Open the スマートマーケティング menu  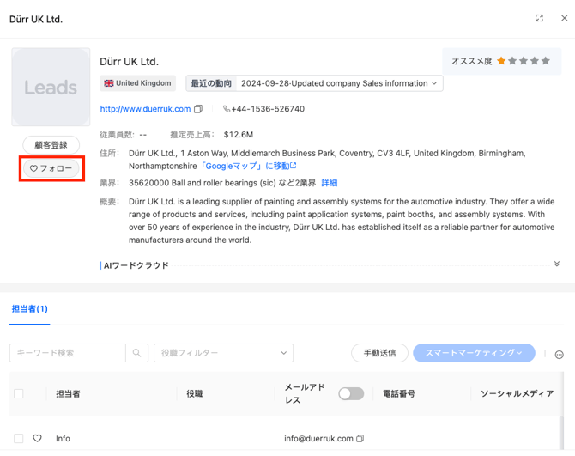pyautogui.click(x=474, y=353)
